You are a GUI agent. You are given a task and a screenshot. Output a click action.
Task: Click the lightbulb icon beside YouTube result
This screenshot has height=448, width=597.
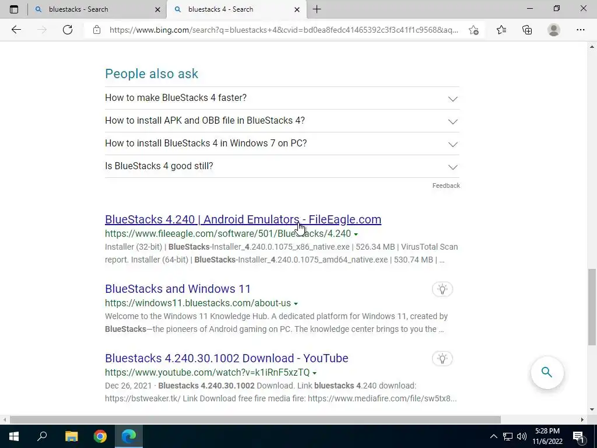[442, 359]
